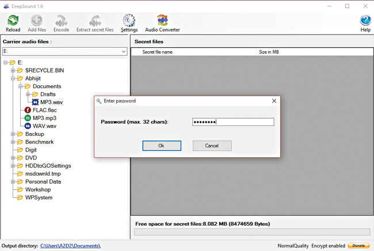Screen dimensions: 374x251
Task: Click the Donate button
Action: pos(358,245)
